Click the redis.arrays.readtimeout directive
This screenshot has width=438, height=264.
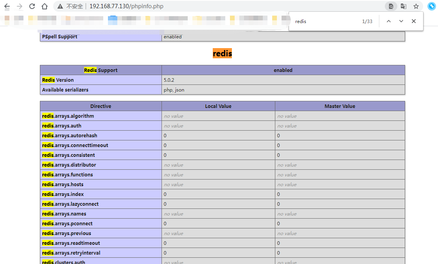click(71, 243)
